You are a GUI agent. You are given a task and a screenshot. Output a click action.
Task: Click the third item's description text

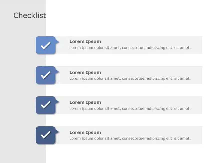(x=130, y=108)
